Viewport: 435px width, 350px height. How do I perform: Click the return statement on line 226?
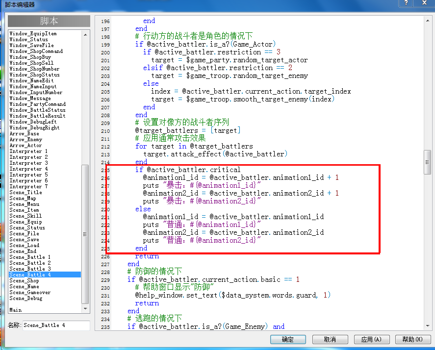(x=147, y=256)
